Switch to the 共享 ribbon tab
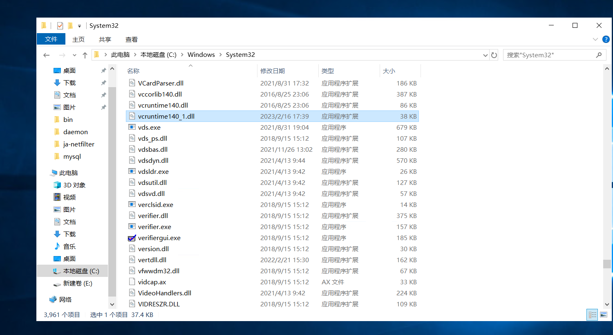This screenshot has height=335, width=613. click(105, 39)
